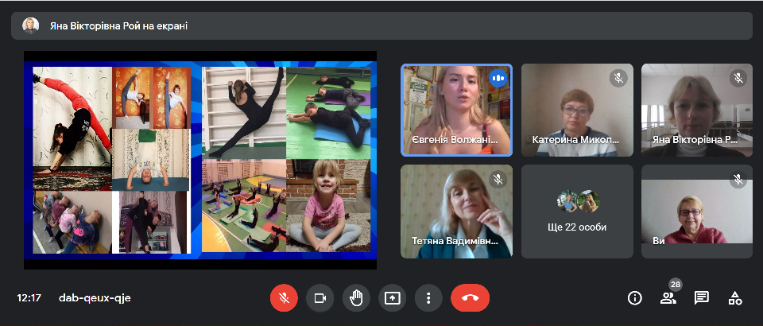Open the activities icon

[x=734, y=298]
